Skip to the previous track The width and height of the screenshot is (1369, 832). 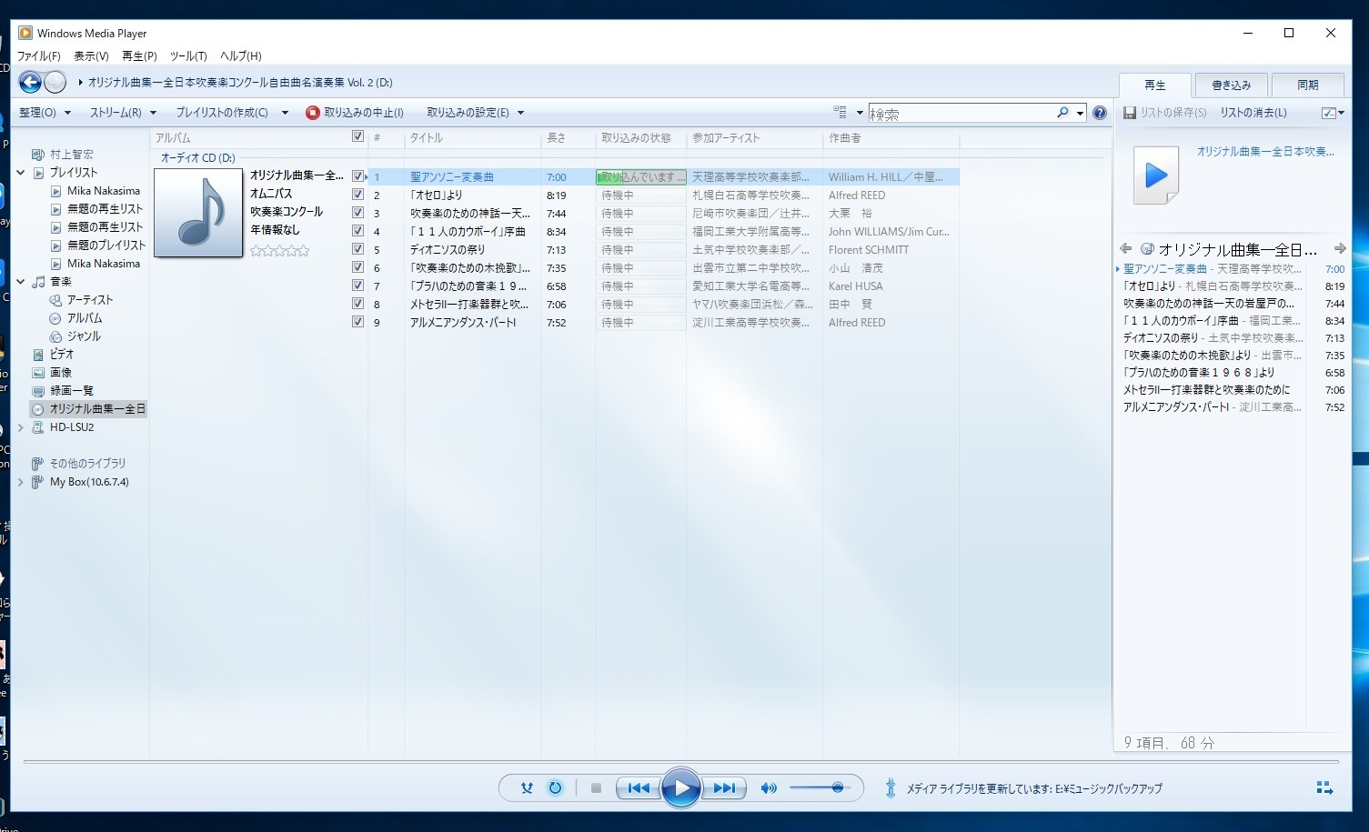tap(639, 788)
